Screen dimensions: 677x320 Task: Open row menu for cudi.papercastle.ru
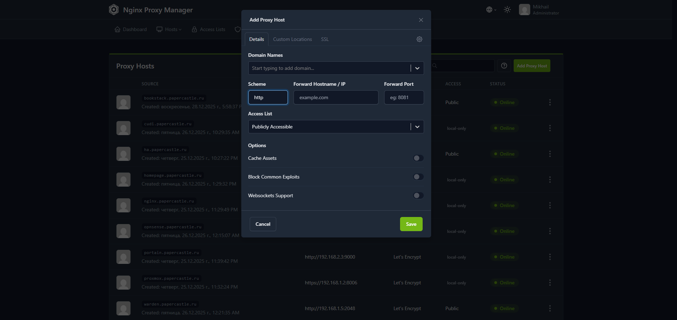[550, 128]
